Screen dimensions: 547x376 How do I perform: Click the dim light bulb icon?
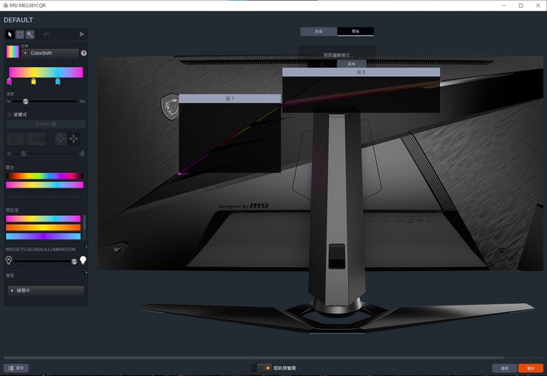[x=8, y=261]
